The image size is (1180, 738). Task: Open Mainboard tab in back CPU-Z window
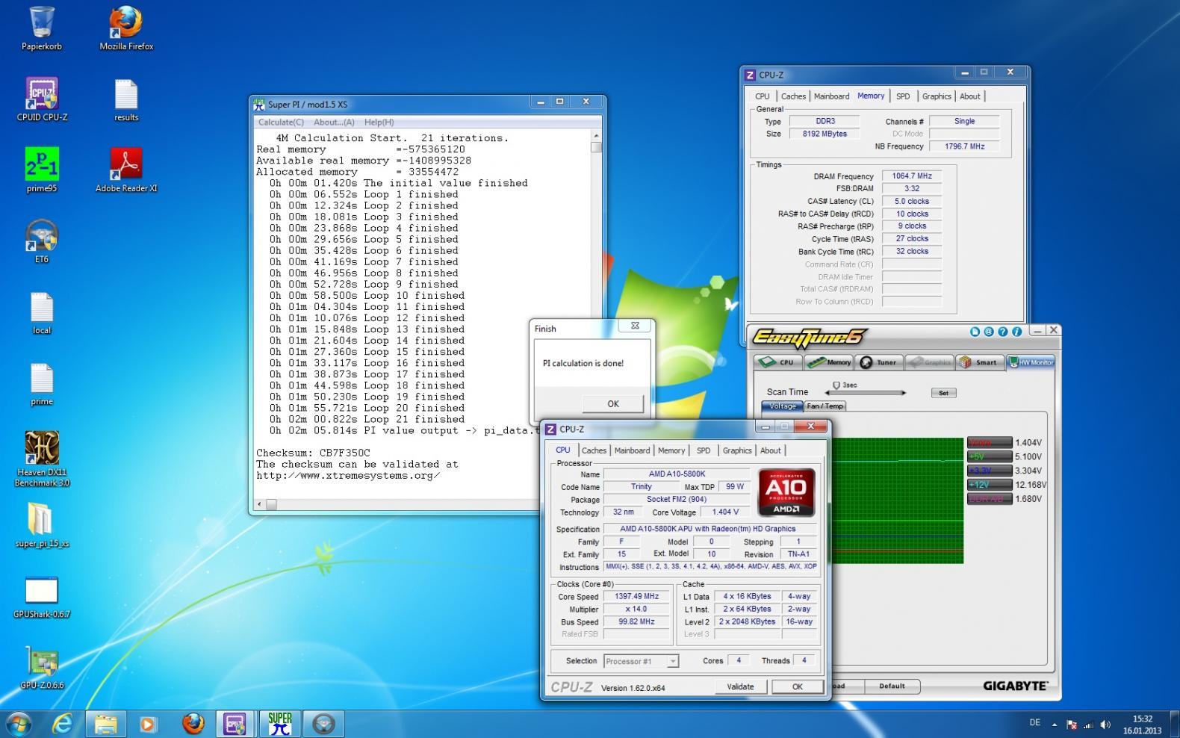tap(831, 96)
